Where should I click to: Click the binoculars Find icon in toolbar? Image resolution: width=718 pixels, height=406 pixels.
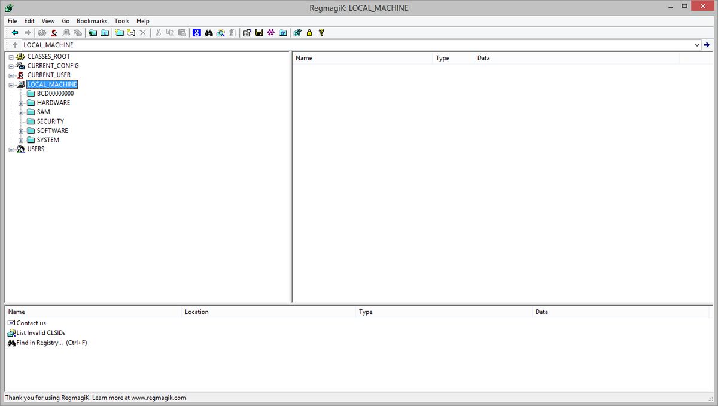[209, 33]
